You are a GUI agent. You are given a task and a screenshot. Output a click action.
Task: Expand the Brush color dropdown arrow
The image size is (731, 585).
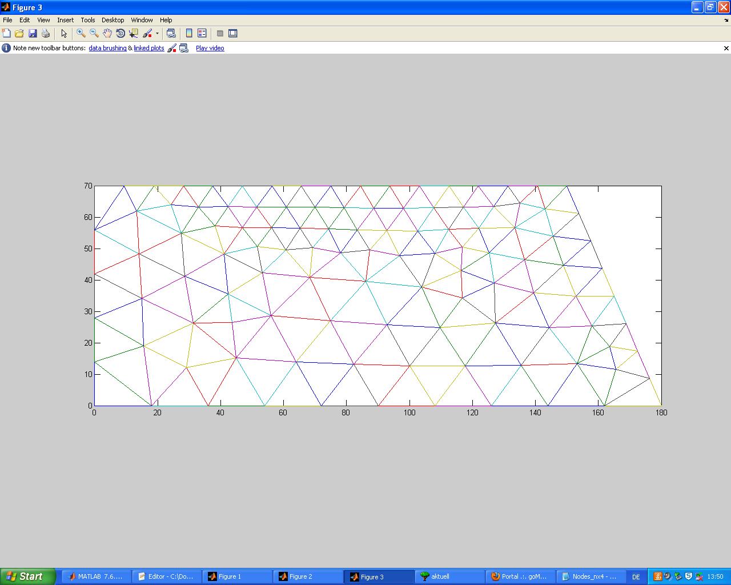point(157,34)
